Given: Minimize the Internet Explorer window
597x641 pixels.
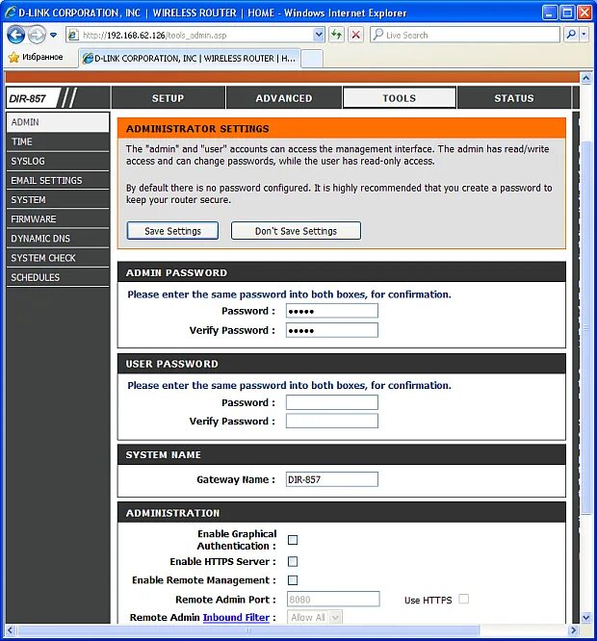Looking at the screenshot, I should pyautogui.click(x=550, y=13).
